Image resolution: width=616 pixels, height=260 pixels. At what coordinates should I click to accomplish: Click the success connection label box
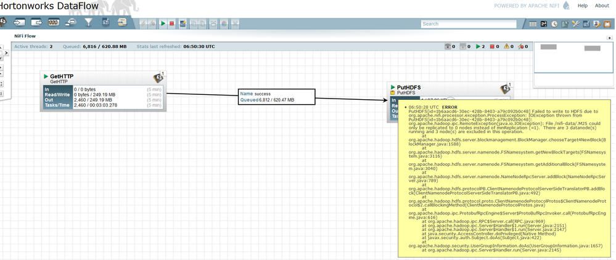pyautogui.click(x=277, y=97)
